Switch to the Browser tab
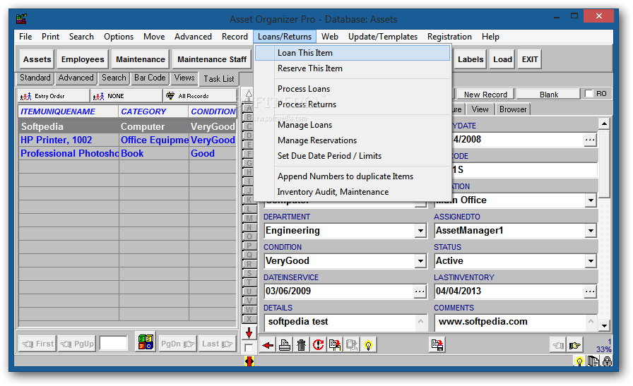 click(x=513, y=109)
